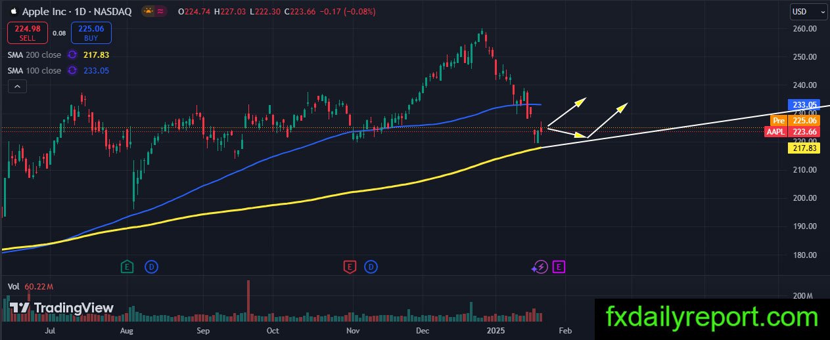Click the purple lightning latest-update marker

click(540, 266)
